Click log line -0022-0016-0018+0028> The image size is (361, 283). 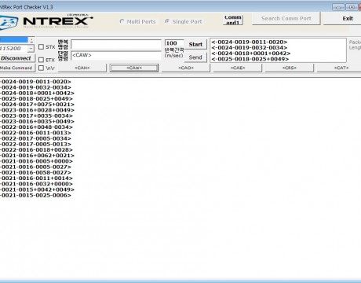[36, 150]
